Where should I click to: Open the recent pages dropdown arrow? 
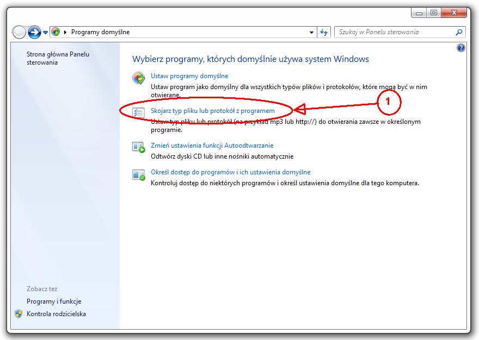pyautogui.click(x=45, y=33)
